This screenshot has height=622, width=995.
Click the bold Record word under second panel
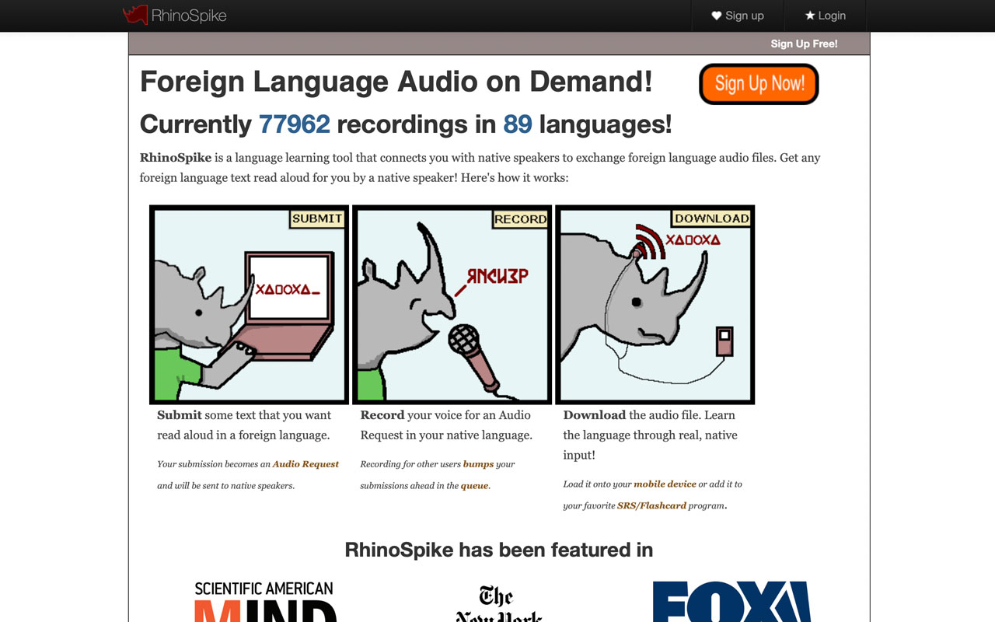pos(382,415)
